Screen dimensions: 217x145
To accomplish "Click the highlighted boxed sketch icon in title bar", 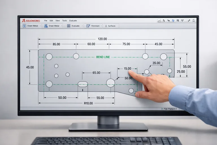I will [x=159, y=21].
